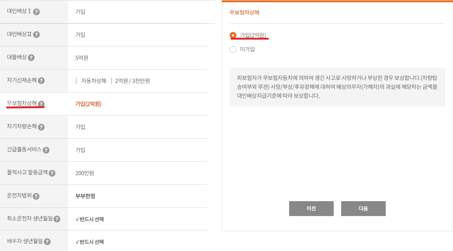Click 반드시 선택 for 최소운전자 생년월일
The image size is (453, 251).
[x=90, y=219]
